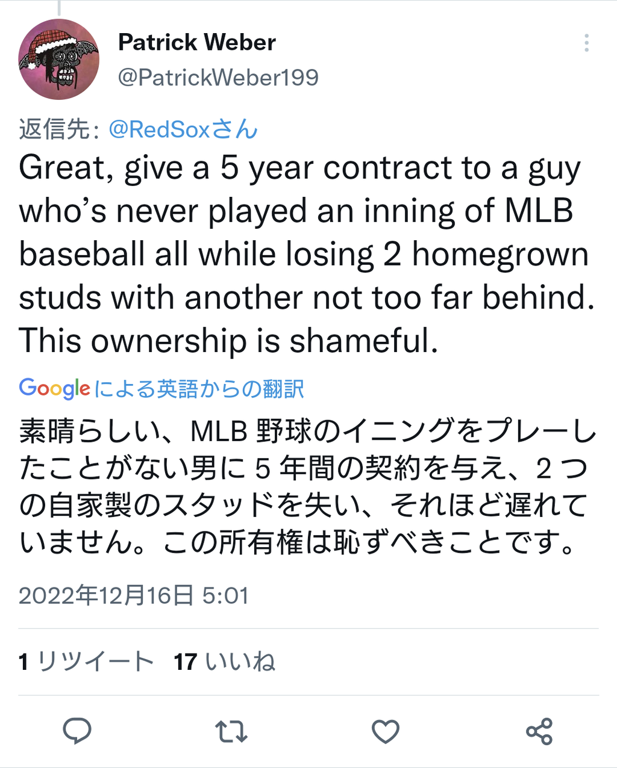Image resolution: width=617 pixels, height=768 pixels.
Task: Open the 2022年12月16日 5:01 timestamp
Action: click(134, 596)
